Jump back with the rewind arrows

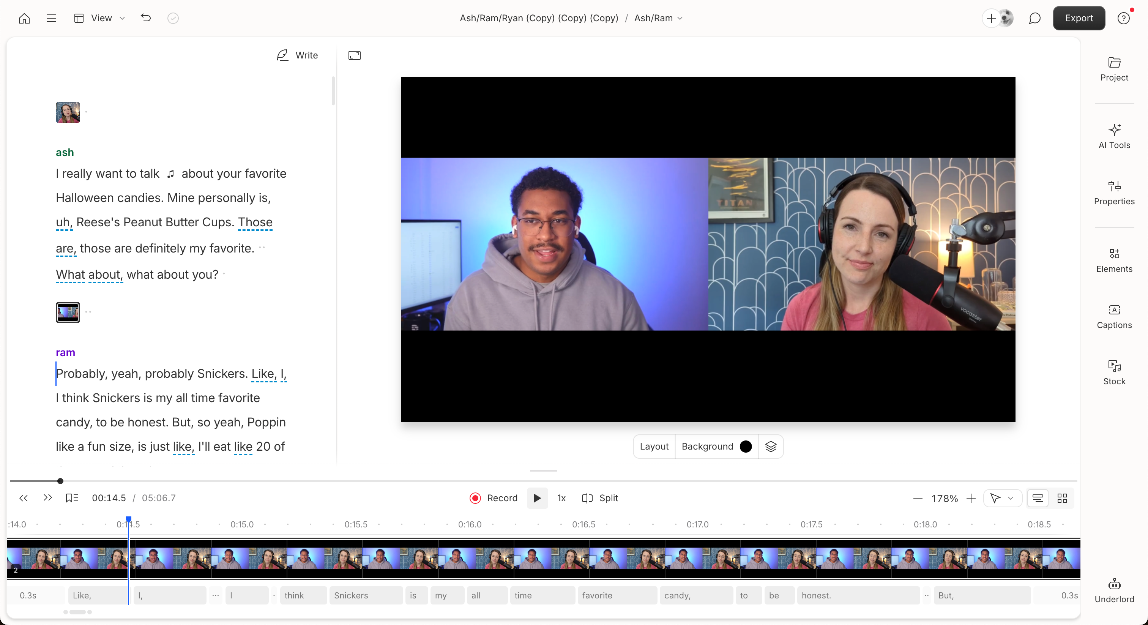pyautogui.click(x=24, y=498)
